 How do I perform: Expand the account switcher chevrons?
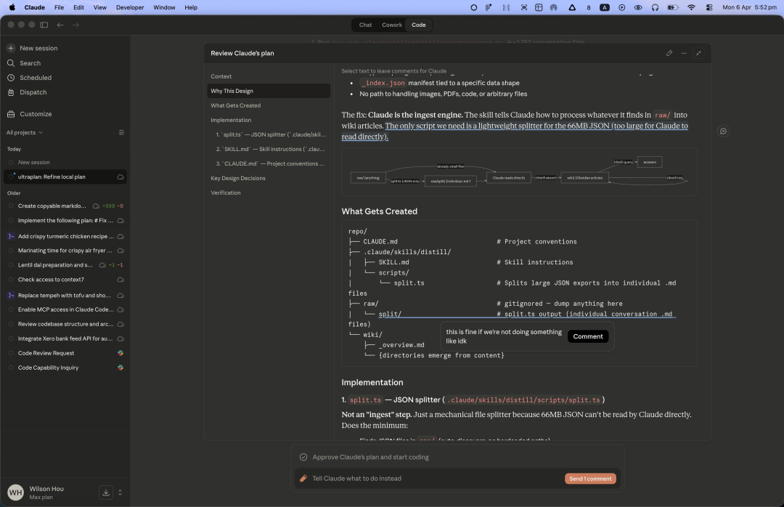click(x=121, y=492)
